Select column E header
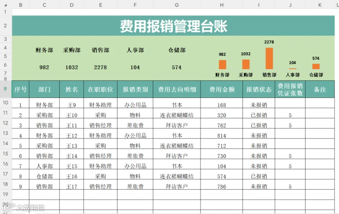339x214 pixels. 101,5
